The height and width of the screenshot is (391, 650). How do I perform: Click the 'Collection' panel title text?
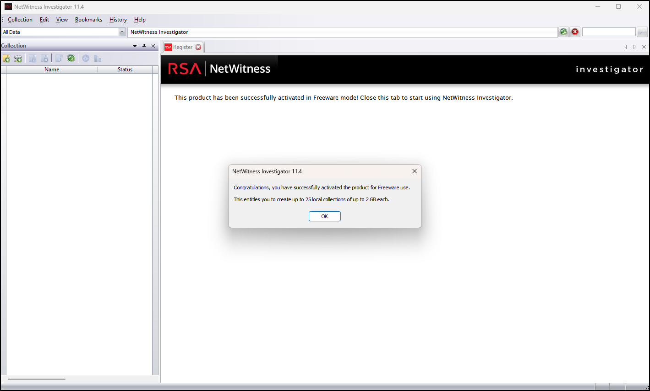point(14,46)
